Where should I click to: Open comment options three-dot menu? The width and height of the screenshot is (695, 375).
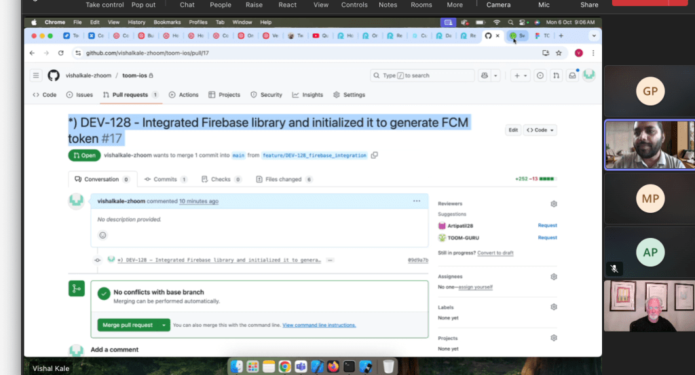point(417,201)
